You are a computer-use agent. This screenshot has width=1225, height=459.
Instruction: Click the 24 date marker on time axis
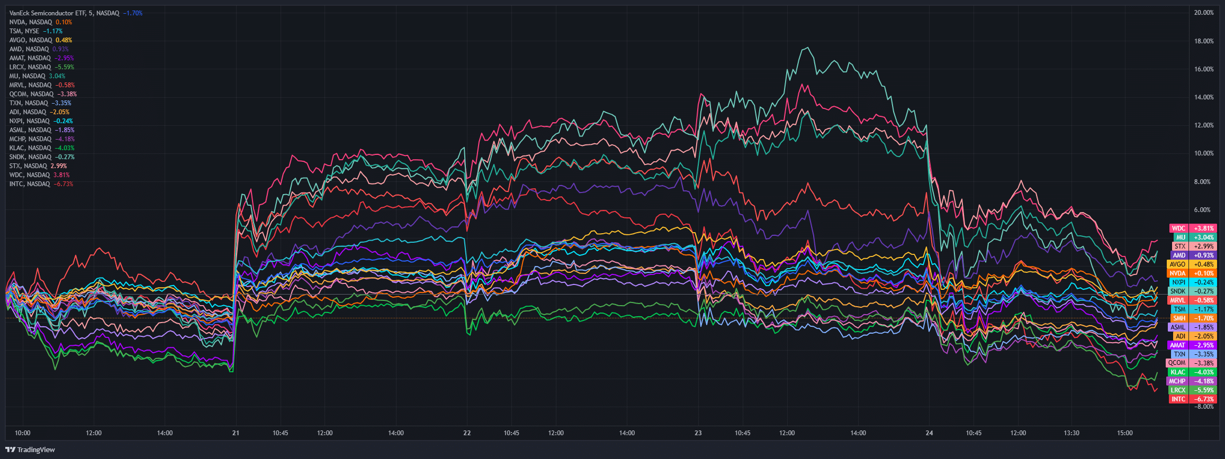point(929,433)
